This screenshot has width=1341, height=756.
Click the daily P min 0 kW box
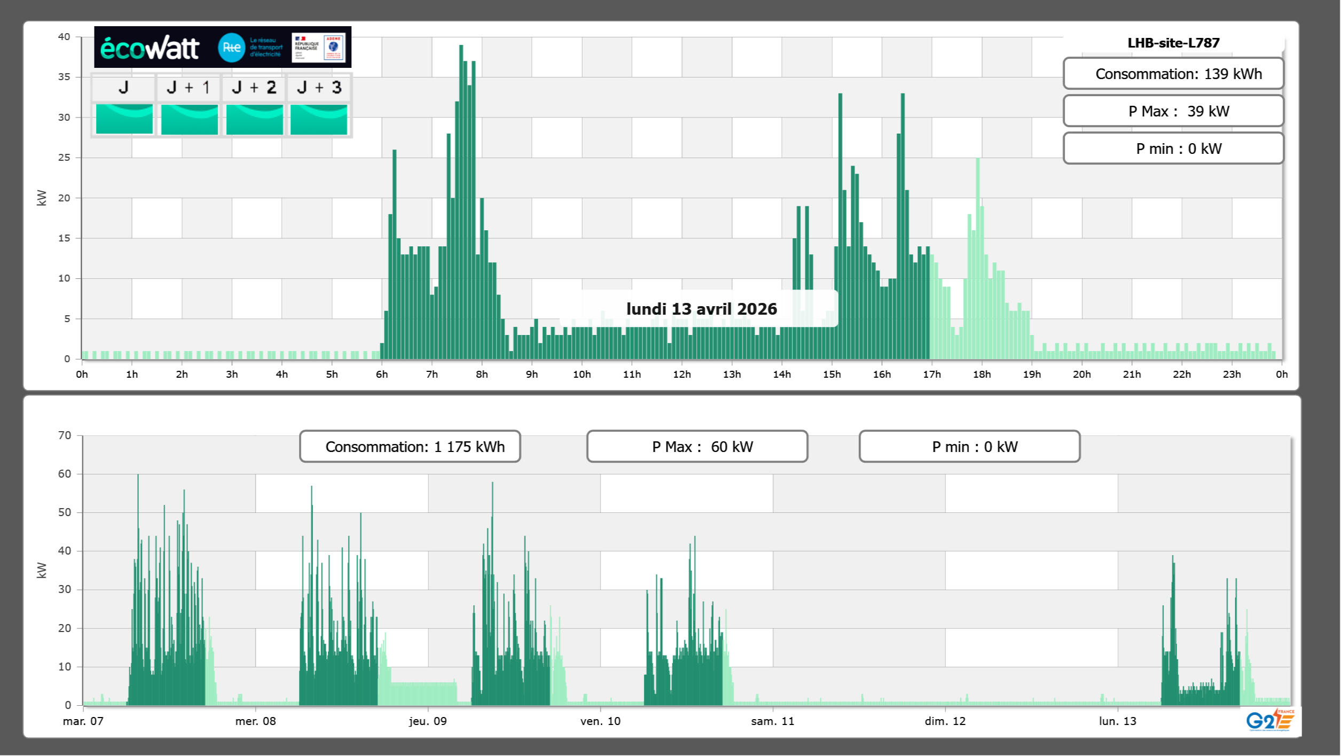pos(1173,149)
